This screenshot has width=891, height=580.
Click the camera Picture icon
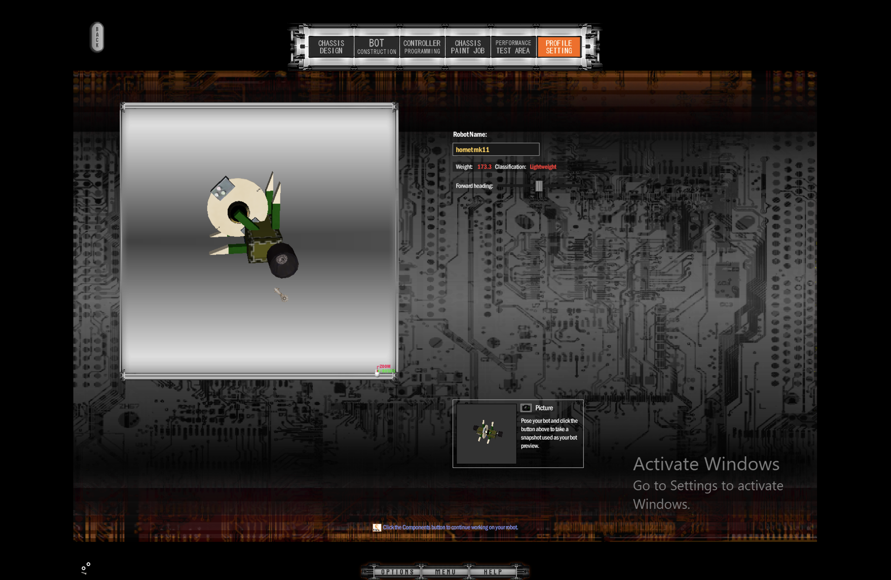(525, 407)
